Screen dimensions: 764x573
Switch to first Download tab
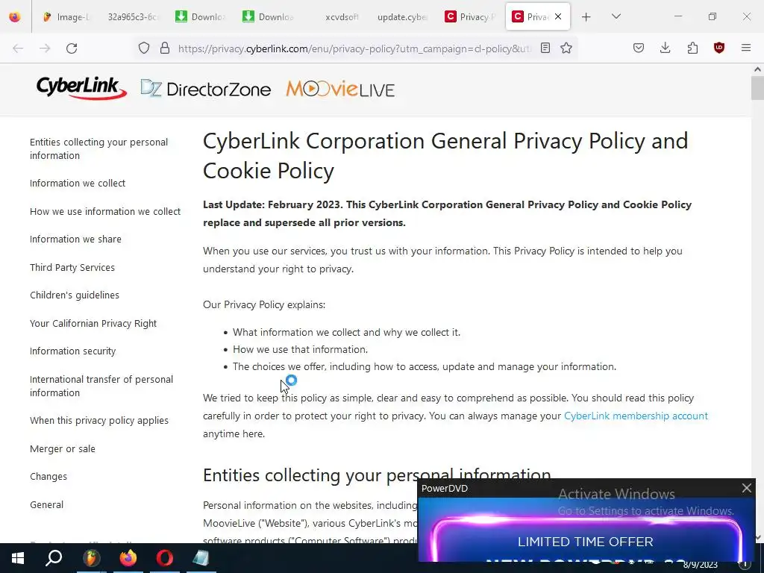[x=200, y=17]
